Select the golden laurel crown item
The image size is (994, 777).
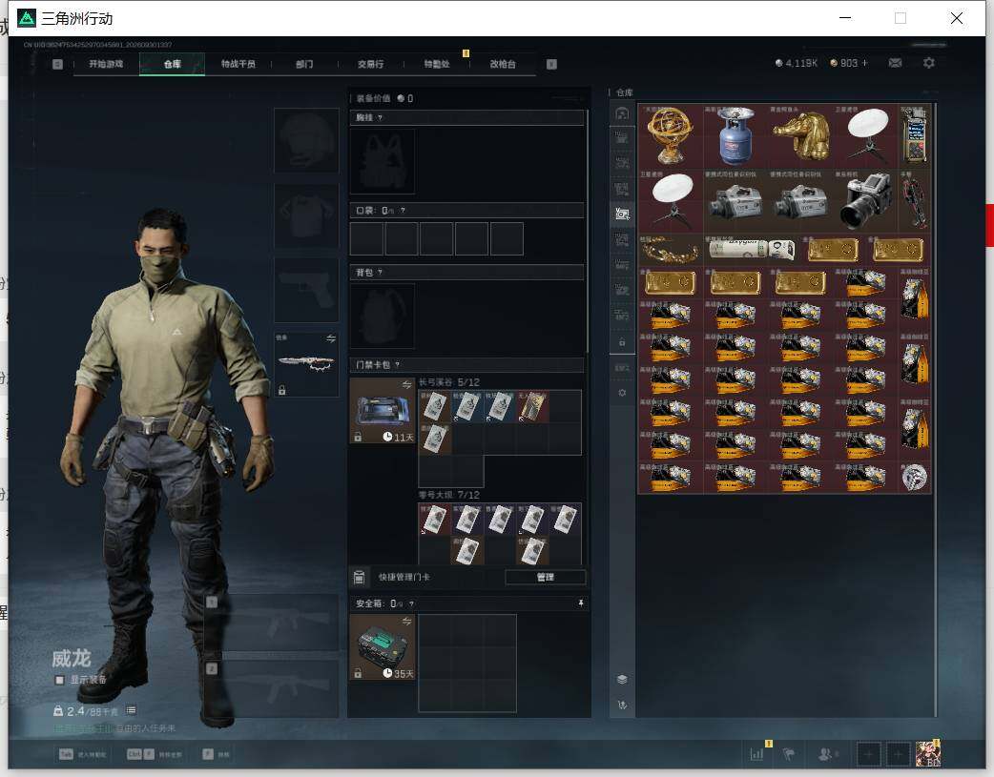coord(670,250)
